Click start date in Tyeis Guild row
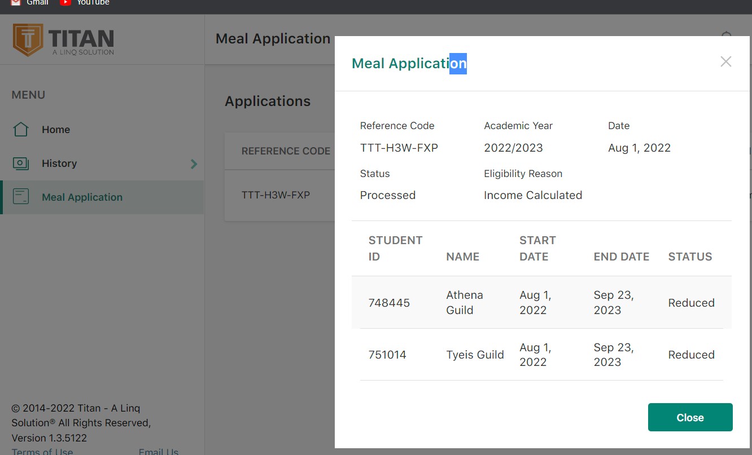Viewport: 752px width, 455px height. 535,355
